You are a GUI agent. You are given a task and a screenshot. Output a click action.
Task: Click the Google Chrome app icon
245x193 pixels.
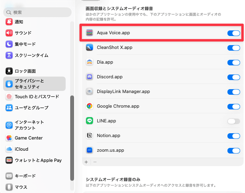pyautogui.click(x=90, y=106)
